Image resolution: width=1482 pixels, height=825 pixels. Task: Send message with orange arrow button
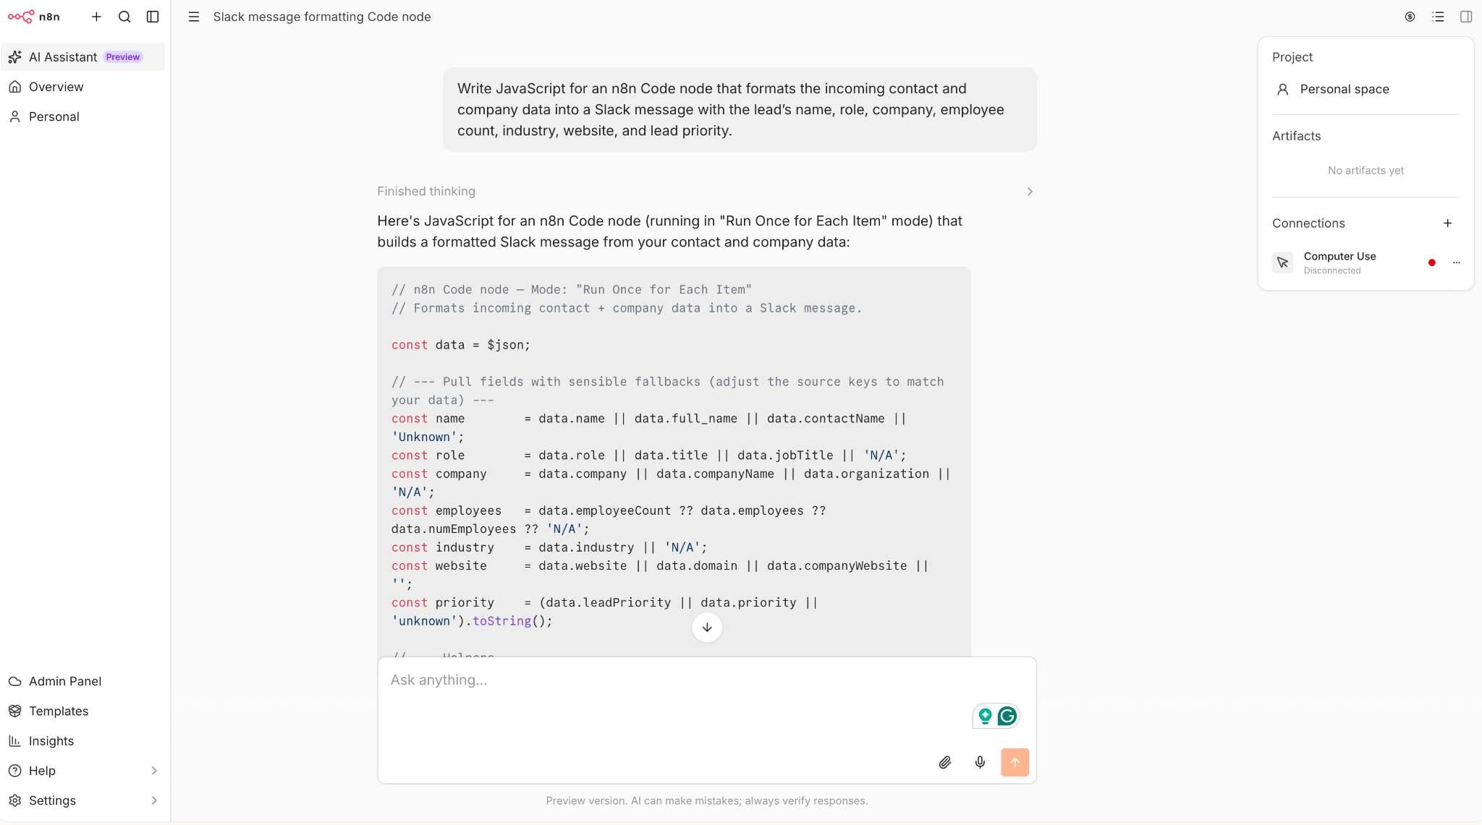[1015, 762]
